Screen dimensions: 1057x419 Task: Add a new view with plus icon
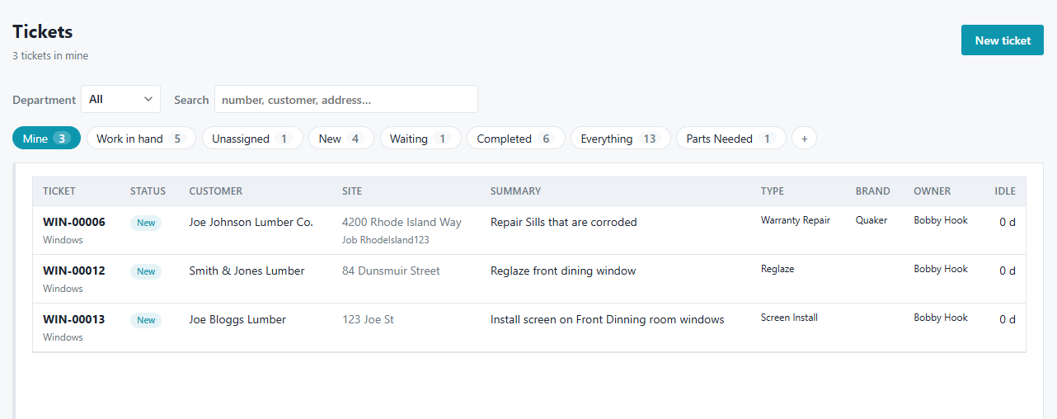[805, 139]
